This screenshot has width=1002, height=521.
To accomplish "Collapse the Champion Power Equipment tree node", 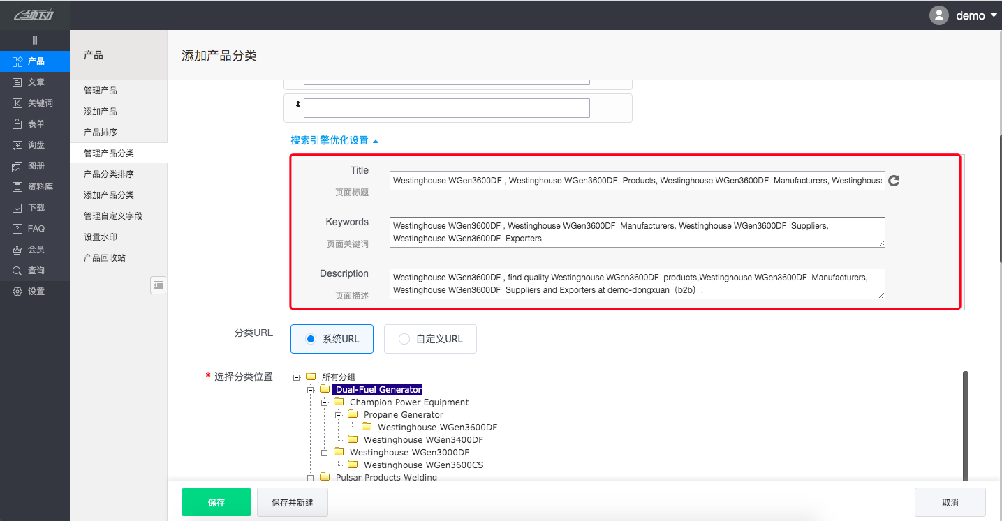I will click(325, 402).
